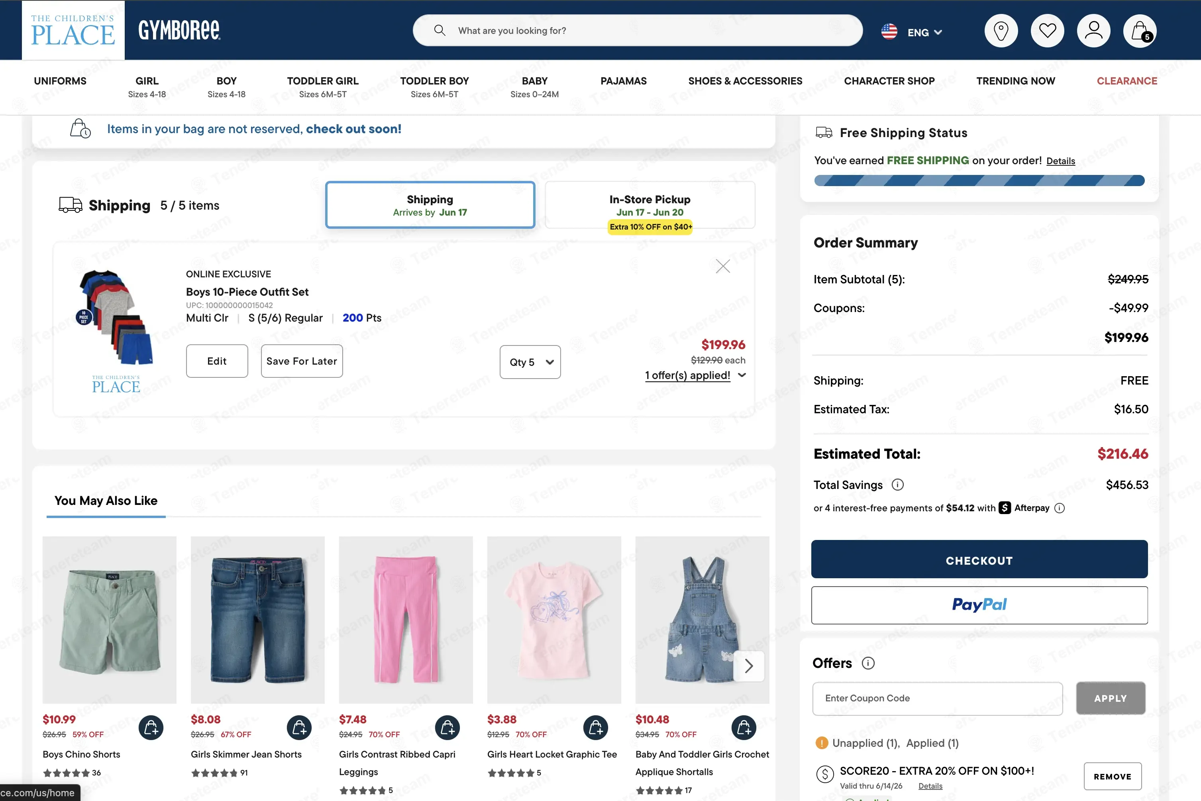Show next recommended products arrow
The width and height of the screenshot is (1201, 801).
749,666
